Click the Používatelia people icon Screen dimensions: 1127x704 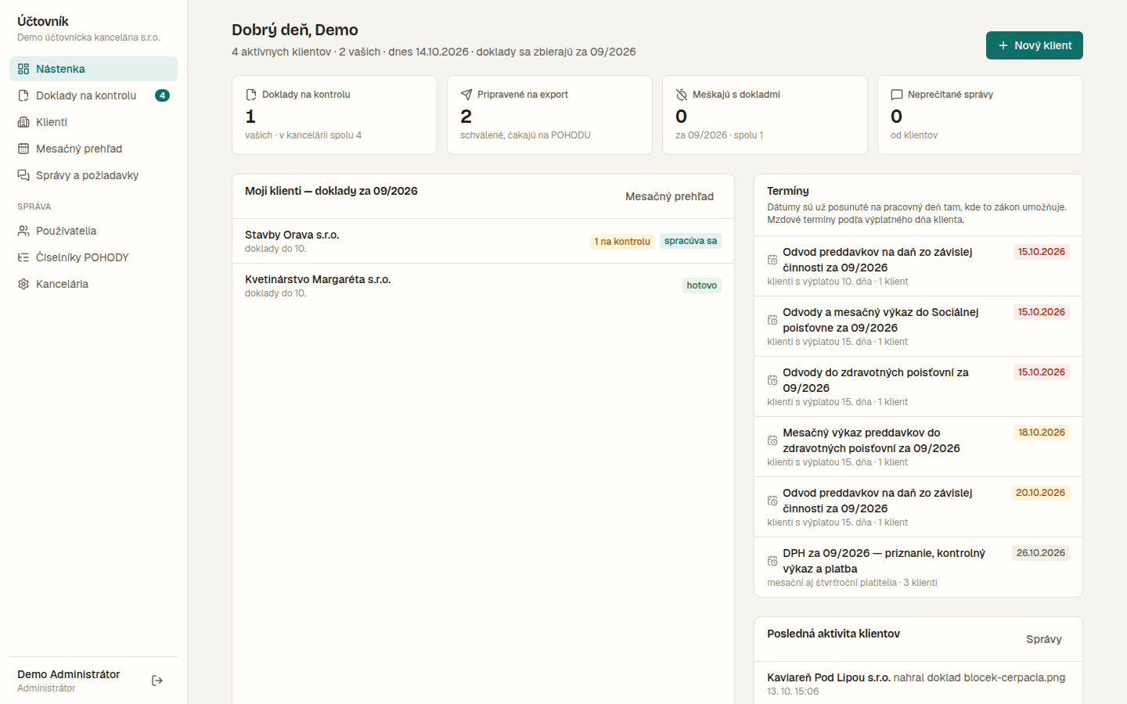23,231
